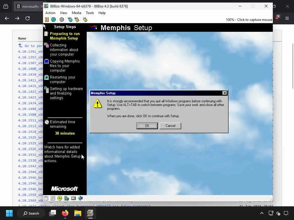Click "100% - Click to capture mouse" text
294x220 pixels.
click(x=249, y=20)
